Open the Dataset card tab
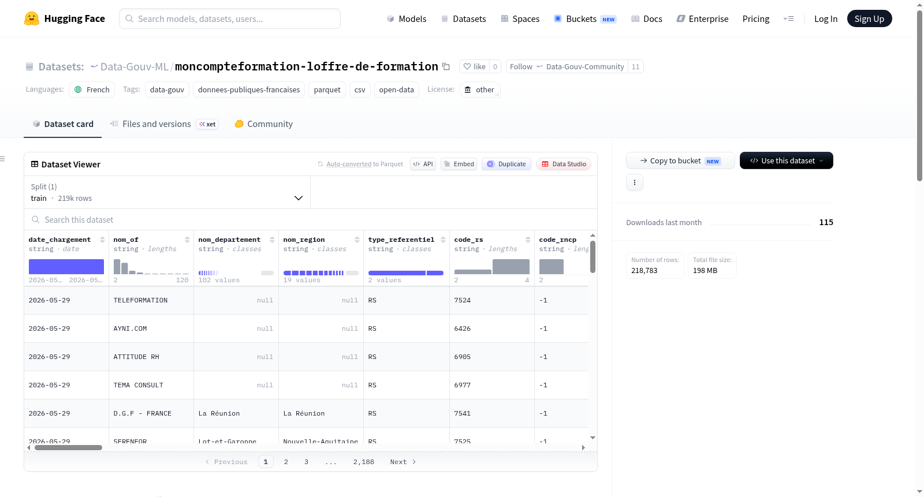924x497 pixels. coord(63,124)
